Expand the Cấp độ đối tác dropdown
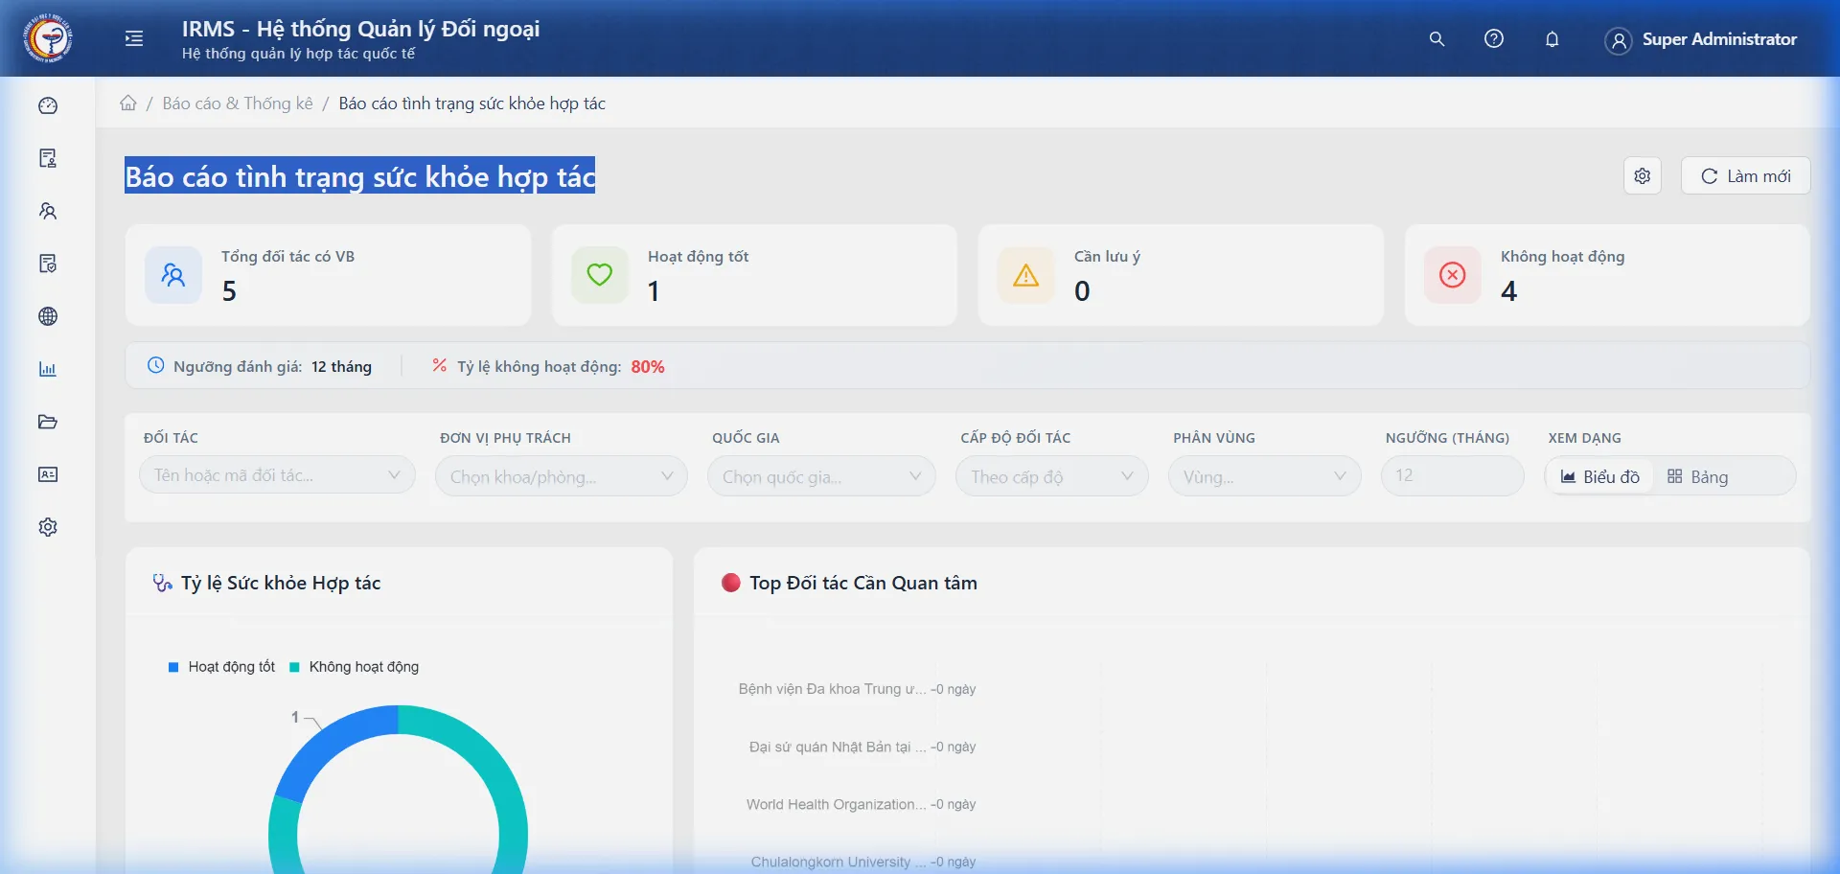The height and width of the screenshot is (874, 1840). (x=1051, y=476)
